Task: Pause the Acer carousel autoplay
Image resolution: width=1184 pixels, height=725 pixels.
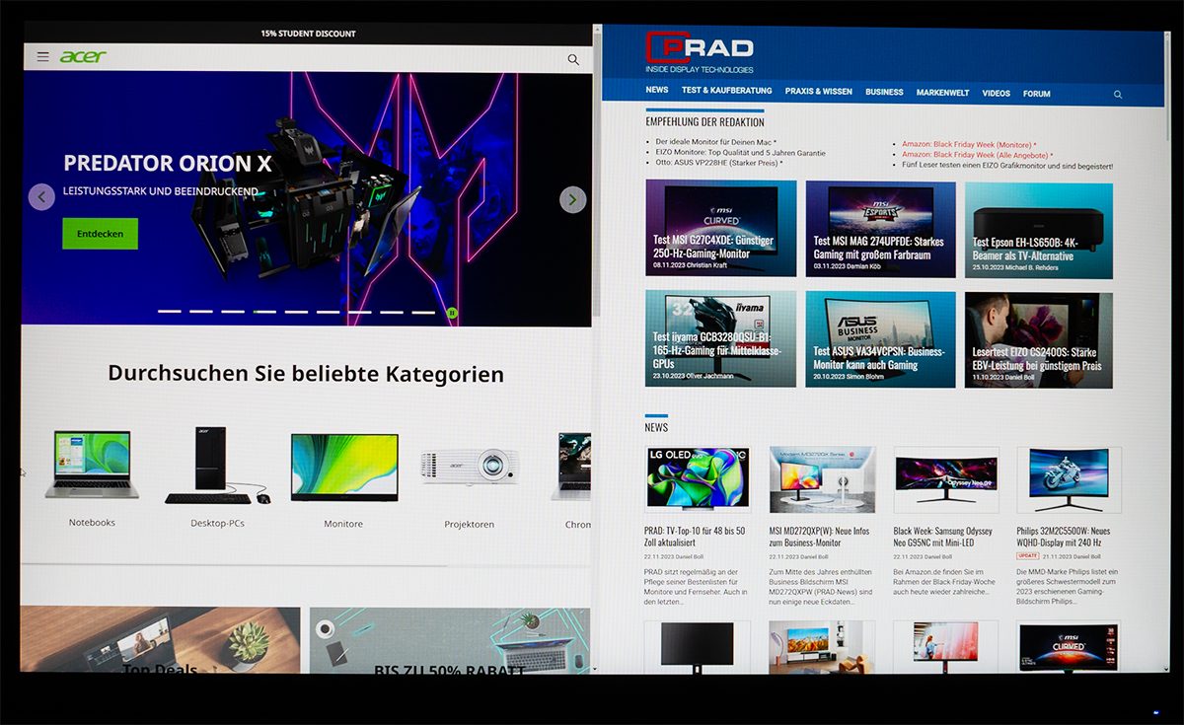Action: coord(452,313)
